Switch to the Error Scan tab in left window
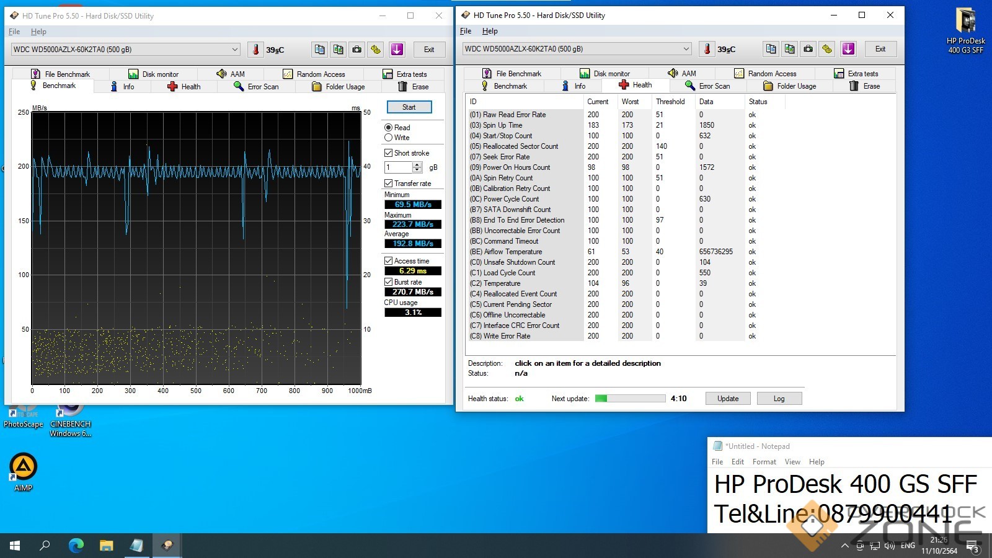This screenshot has height=558, width=992. (256, 87)
